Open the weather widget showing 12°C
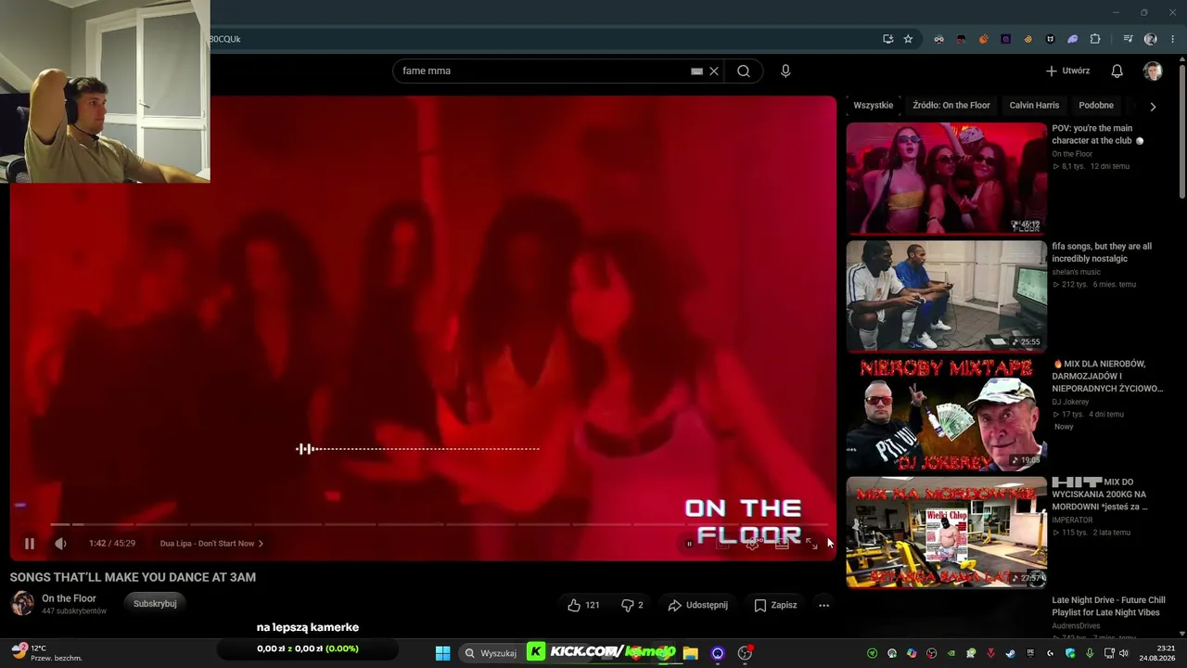This screenshot has height=668, width=1187. tap(46, 653)
